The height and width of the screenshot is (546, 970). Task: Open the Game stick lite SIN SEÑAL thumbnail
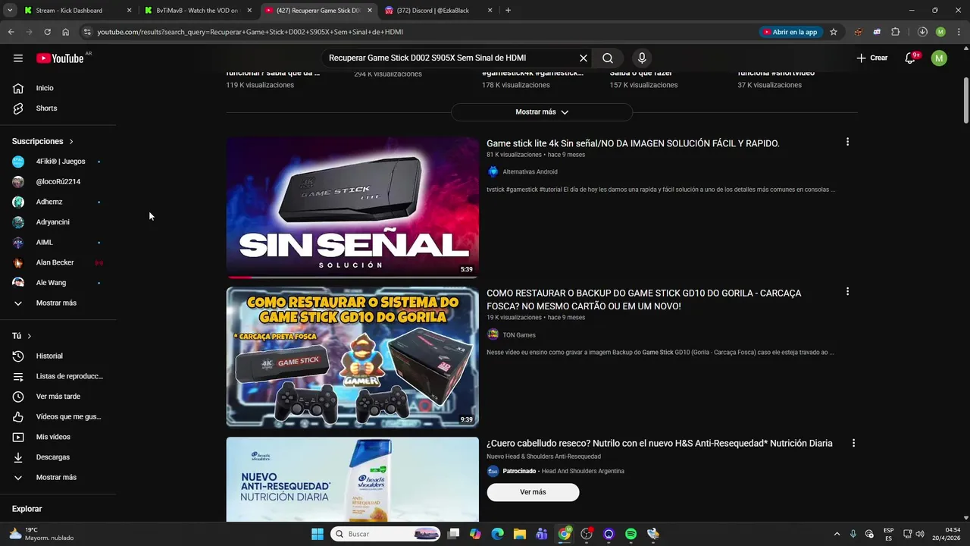[352, 208]
